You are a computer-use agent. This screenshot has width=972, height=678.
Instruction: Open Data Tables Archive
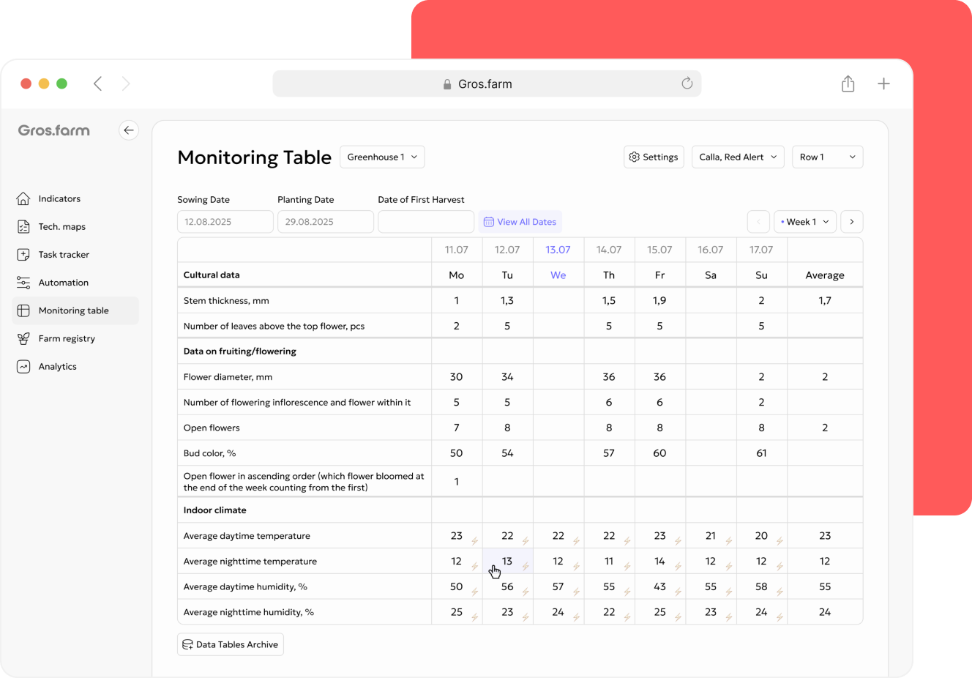[x=230, y=644]
